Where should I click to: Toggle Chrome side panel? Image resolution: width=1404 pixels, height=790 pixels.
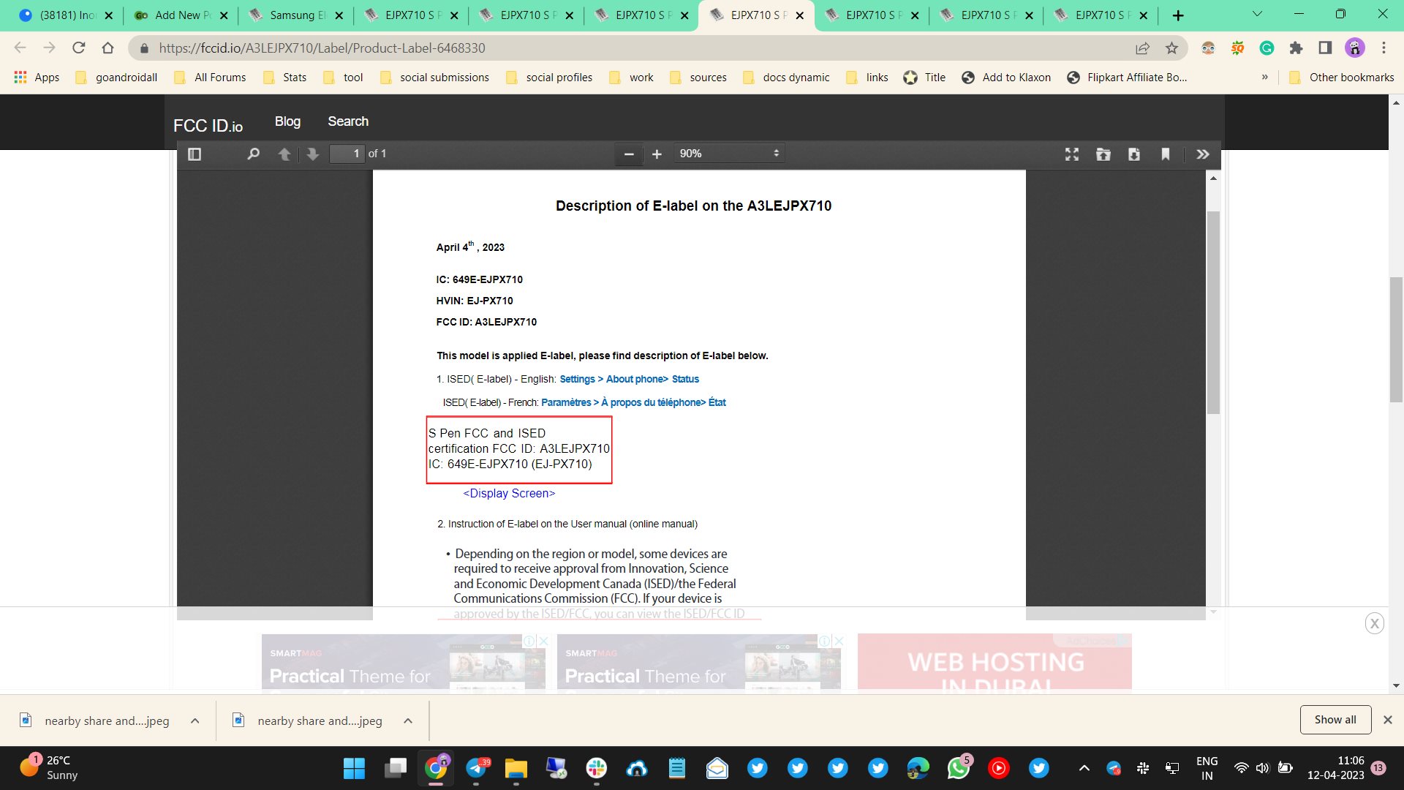1325,48
